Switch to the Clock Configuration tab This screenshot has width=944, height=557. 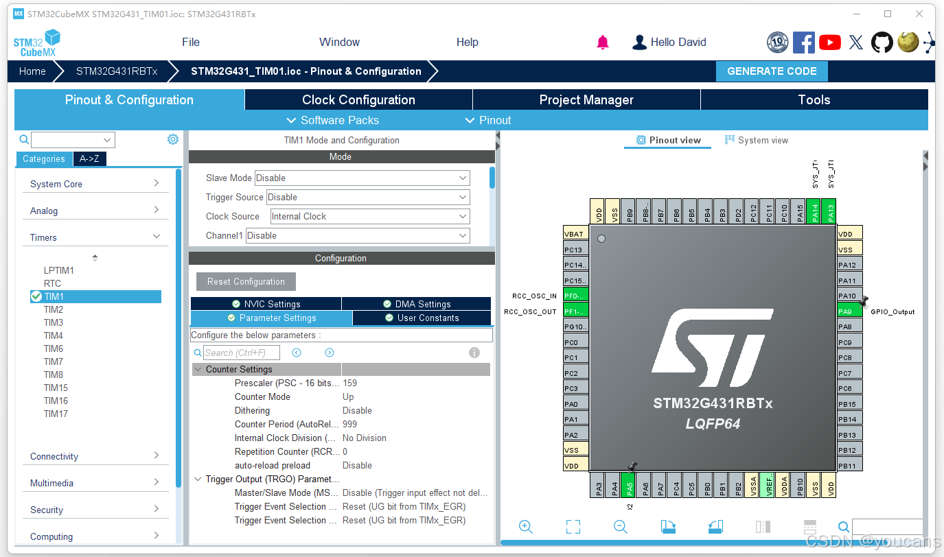[x=358, y=99]
